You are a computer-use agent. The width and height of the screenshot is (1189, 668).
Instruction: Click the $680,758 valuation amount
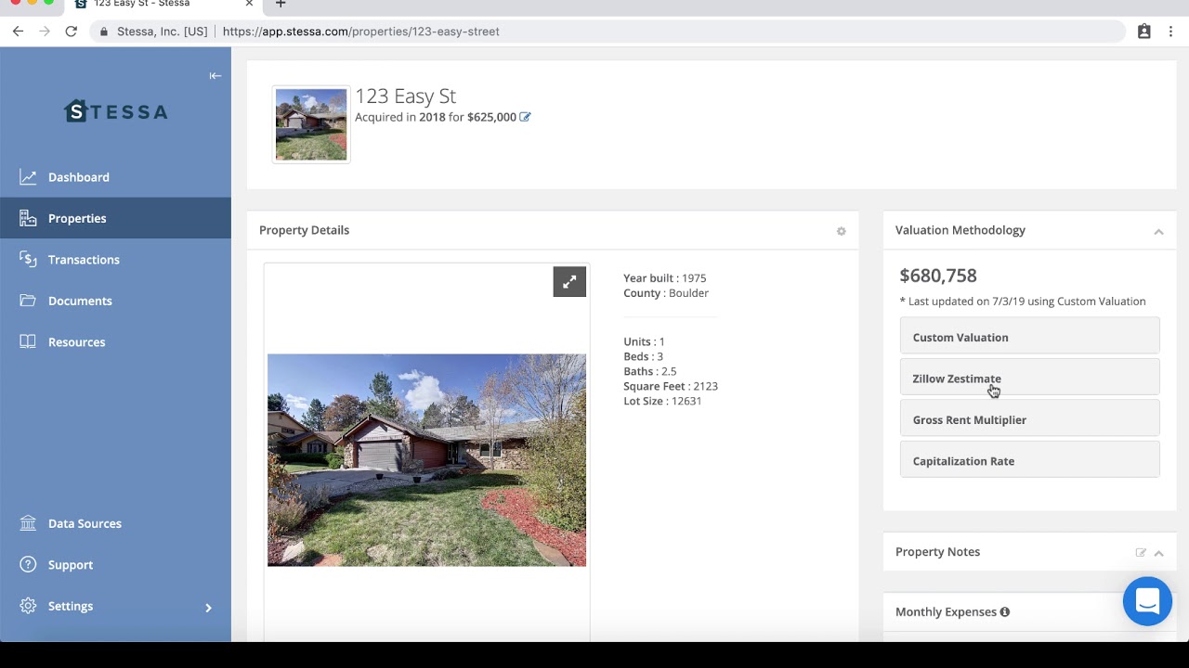(x=938, y=276)
